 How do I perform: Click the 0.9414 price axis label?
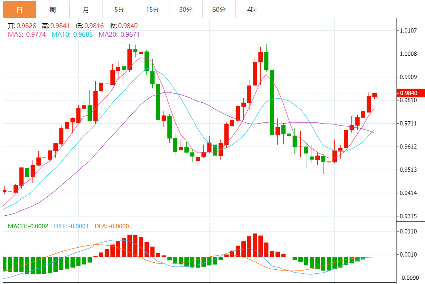pyautogui.click(x=408, y=193)
